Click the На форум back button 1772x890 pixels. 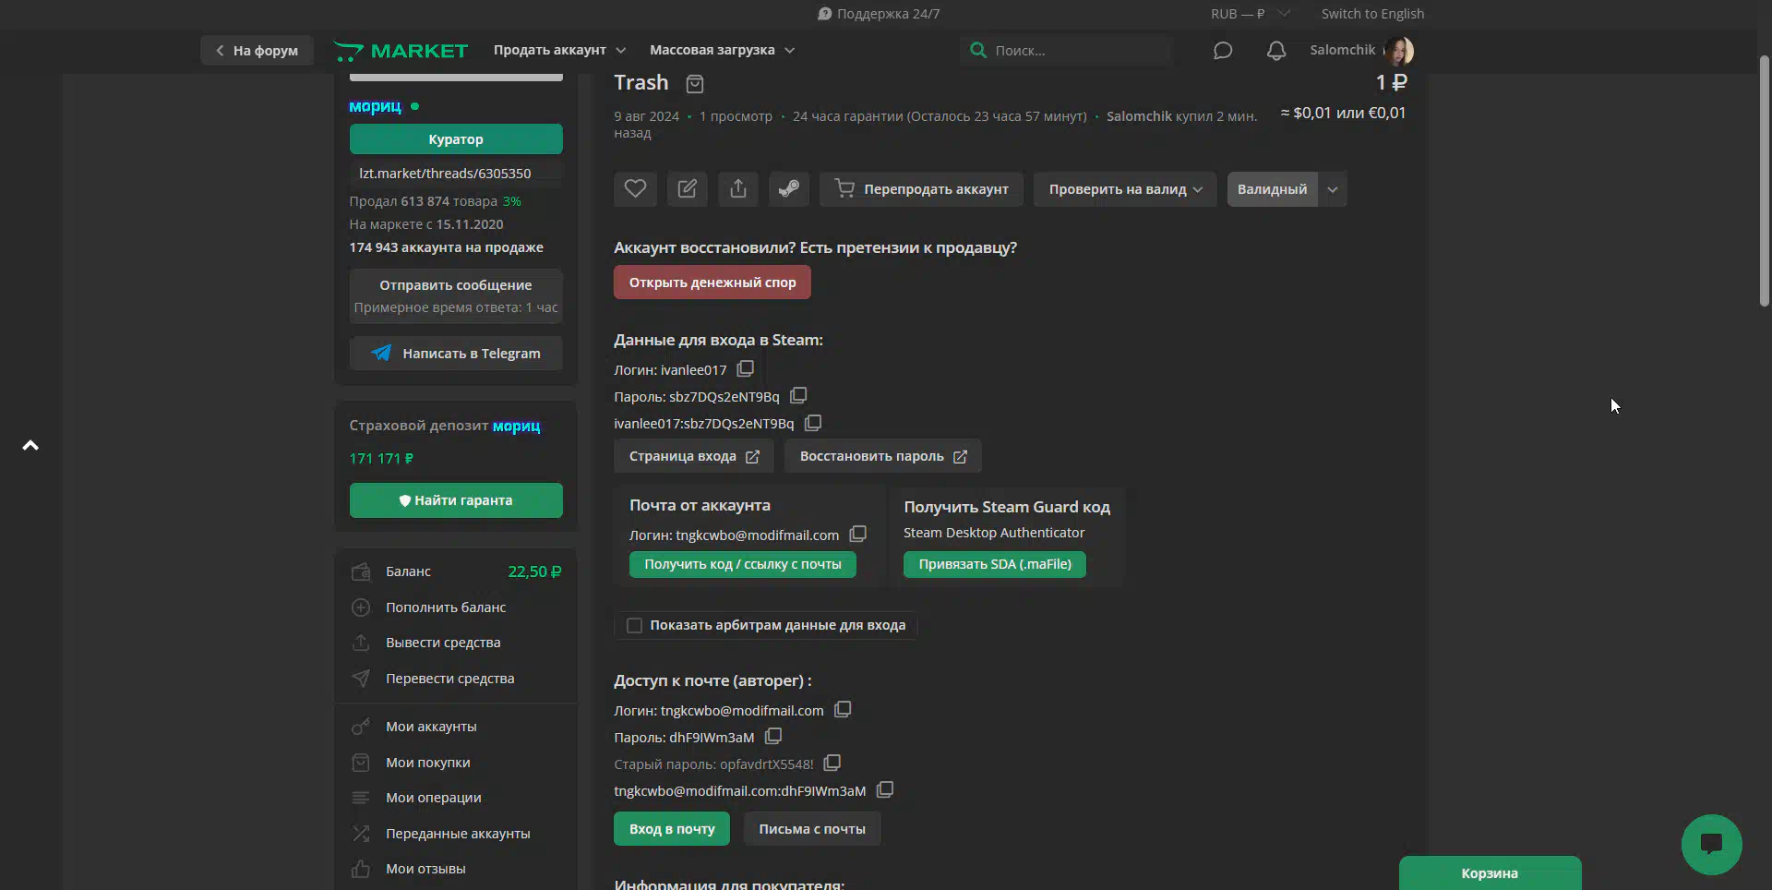point(257,50)
